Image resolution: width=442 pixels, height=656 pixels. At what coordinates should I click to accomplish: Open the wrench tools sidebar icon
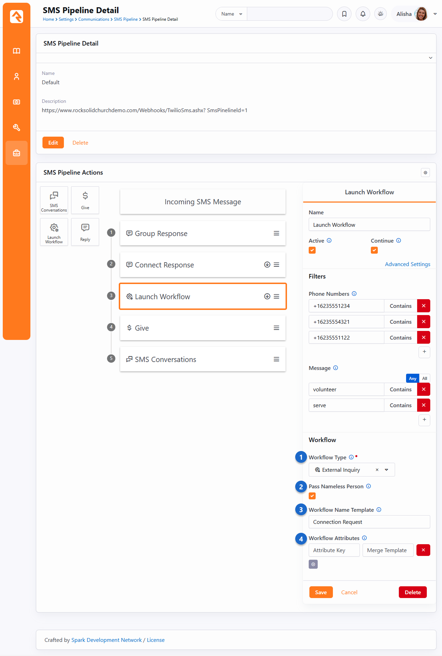pos(17,127)
